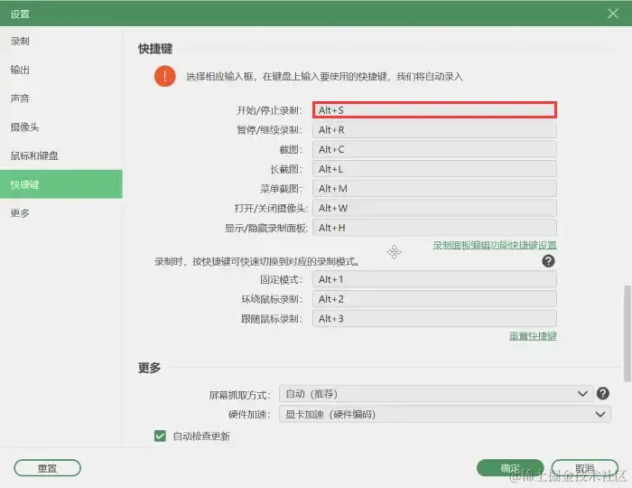Screen dimensions: 632x488
Task: Open 录制面板编辑功能快捷键设置 link
Action: (x=495, y=245)
